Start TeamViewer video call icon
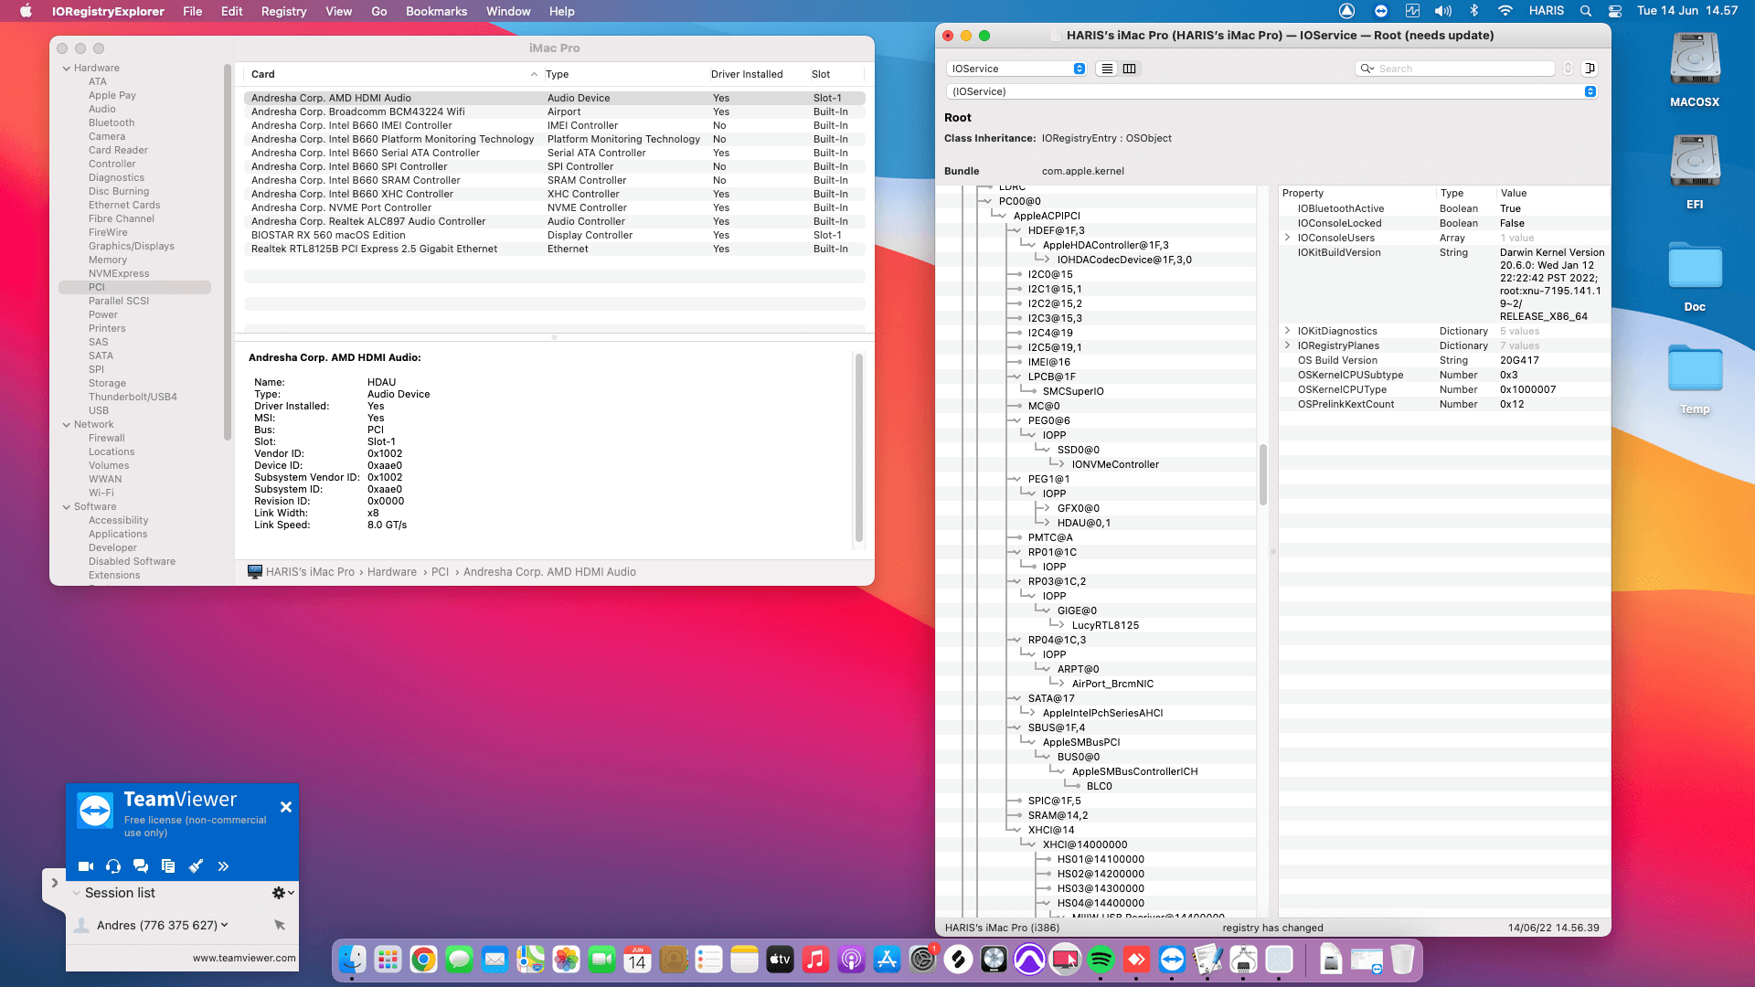The height and width of the screenshot is (987, 1755). (86, 866)
